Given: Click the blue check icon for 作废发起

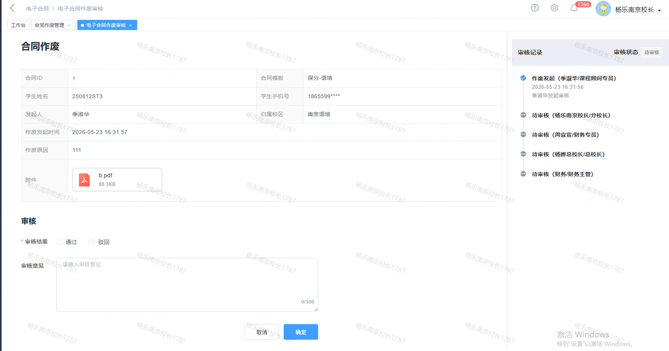Looking at the screenshot, I should [x=523, y=78].
